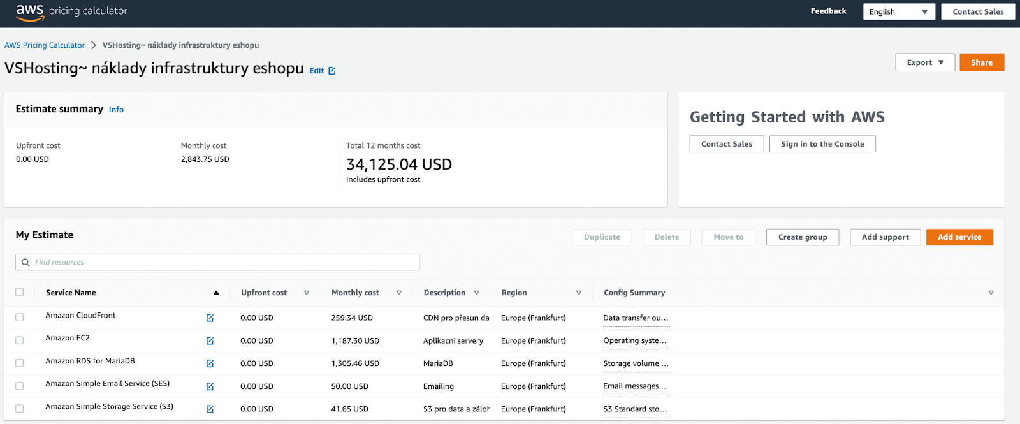Click the Emailing description cell
This screenshot has height=424, width=1020.
coord(439,386)
